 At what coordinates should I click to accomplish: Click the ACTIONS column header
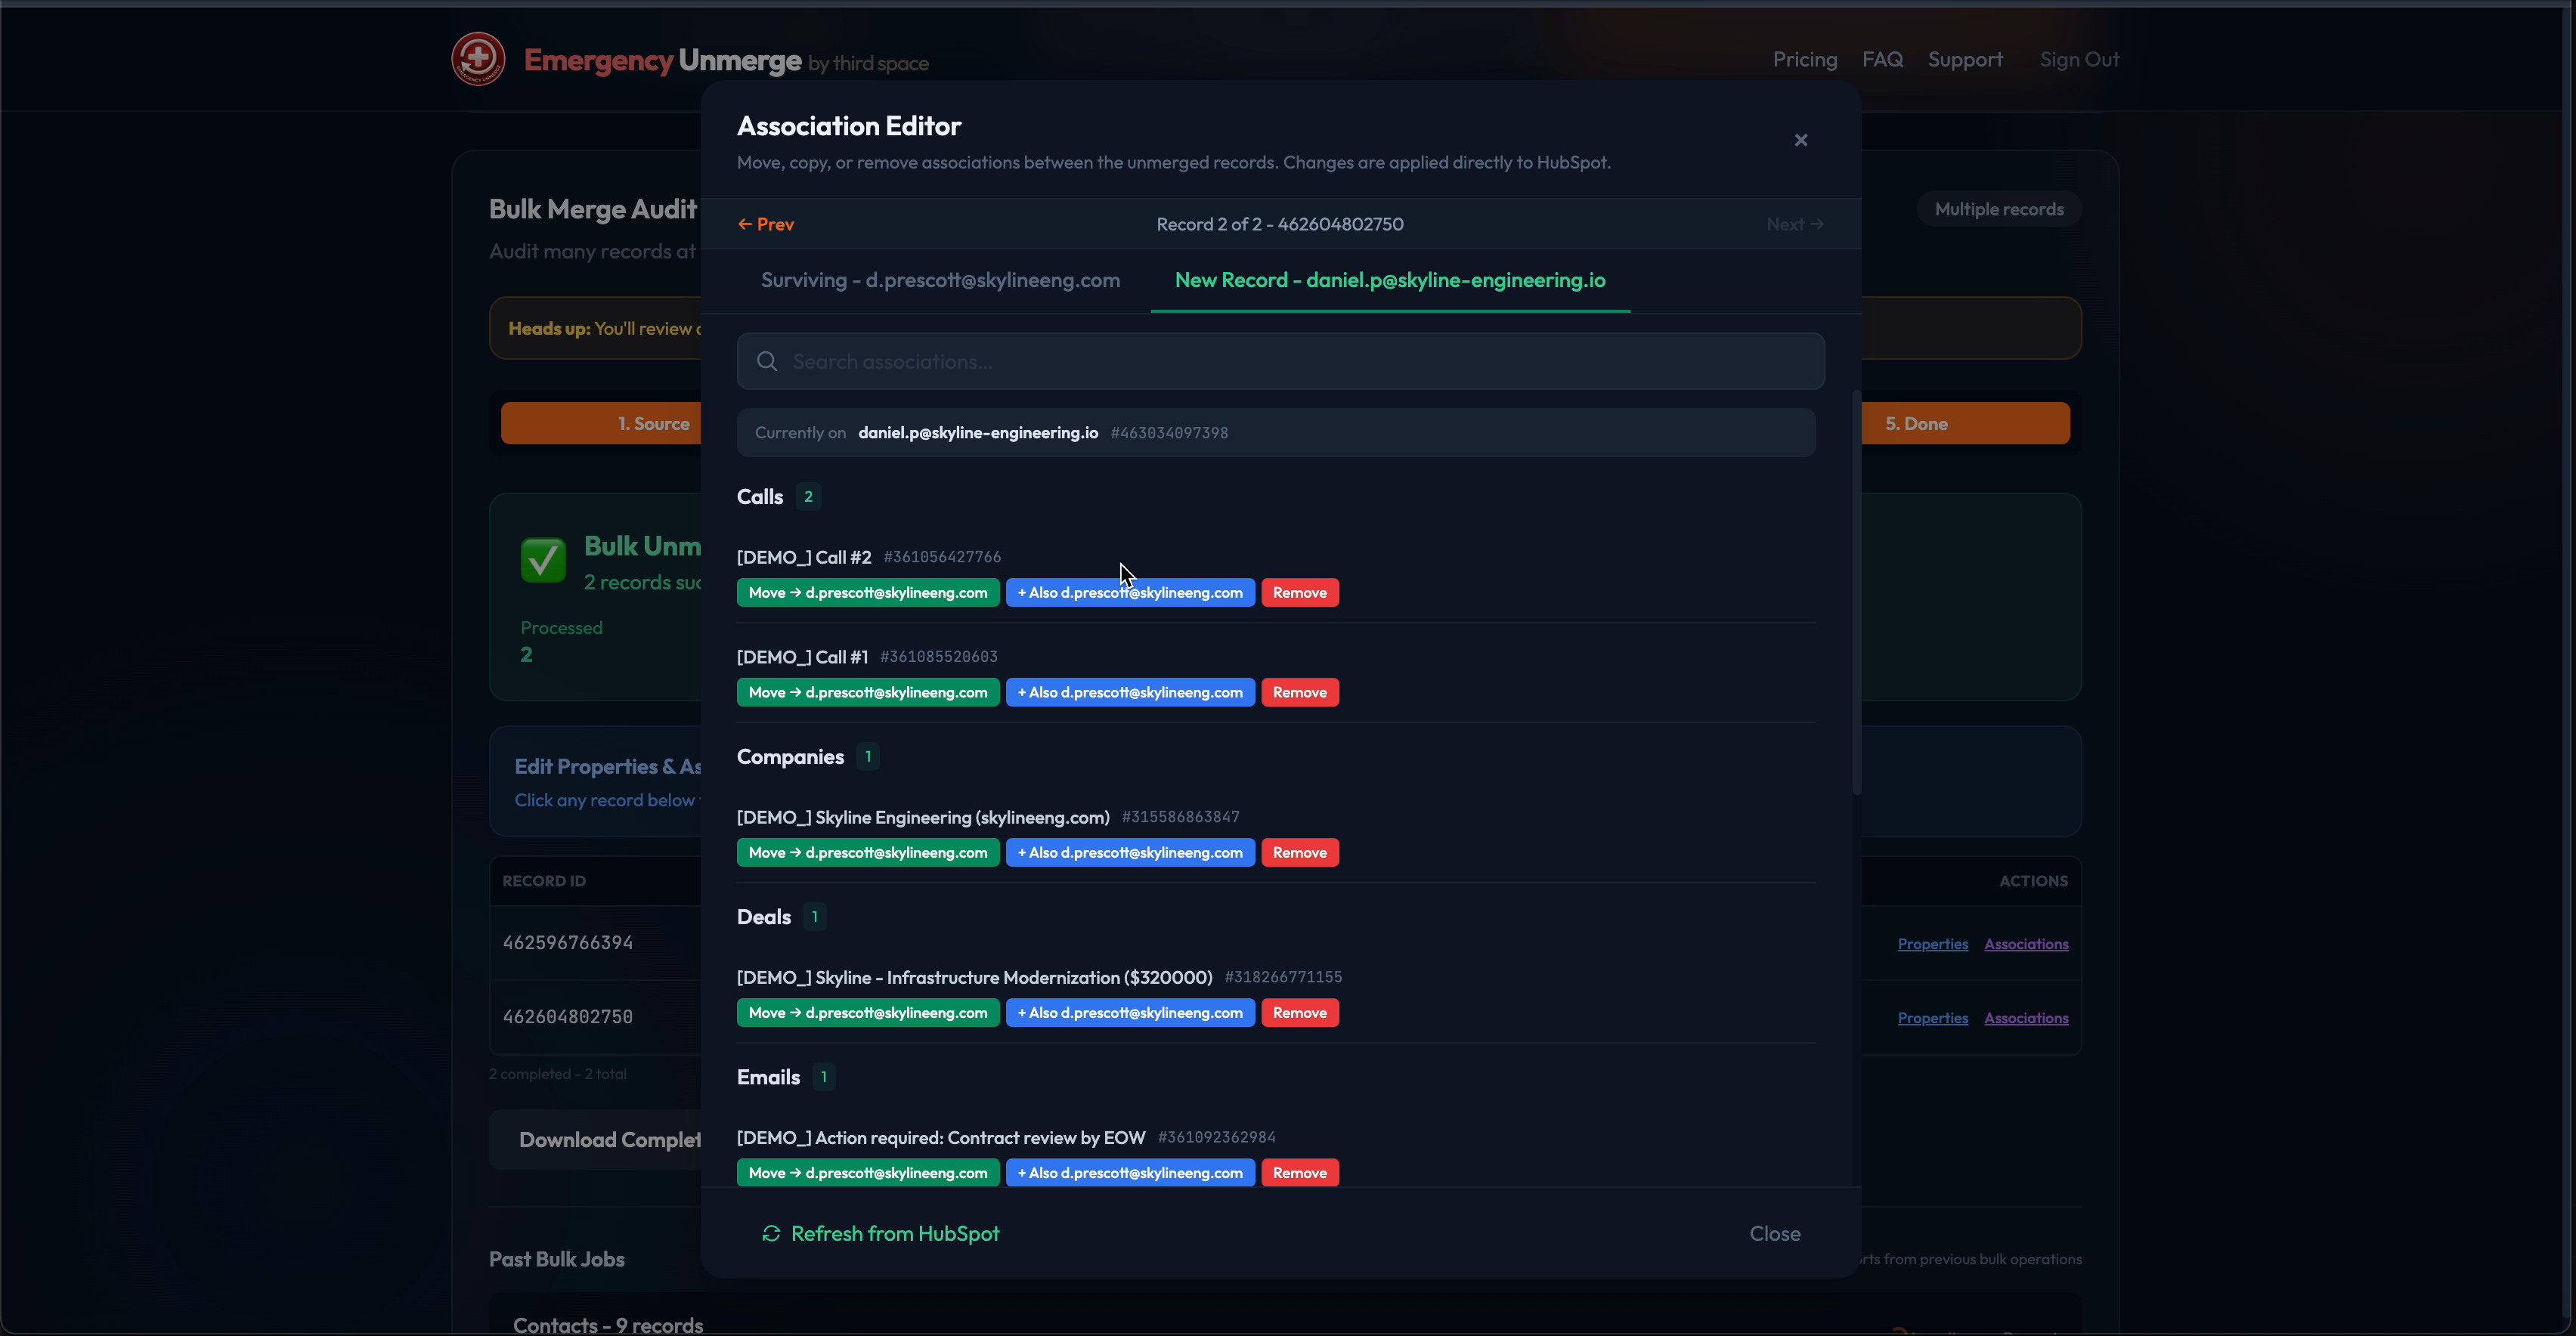(x=2033, y=881)
